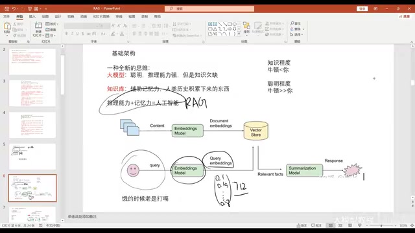Open the slide Layout dropdown

click(52, 24)
